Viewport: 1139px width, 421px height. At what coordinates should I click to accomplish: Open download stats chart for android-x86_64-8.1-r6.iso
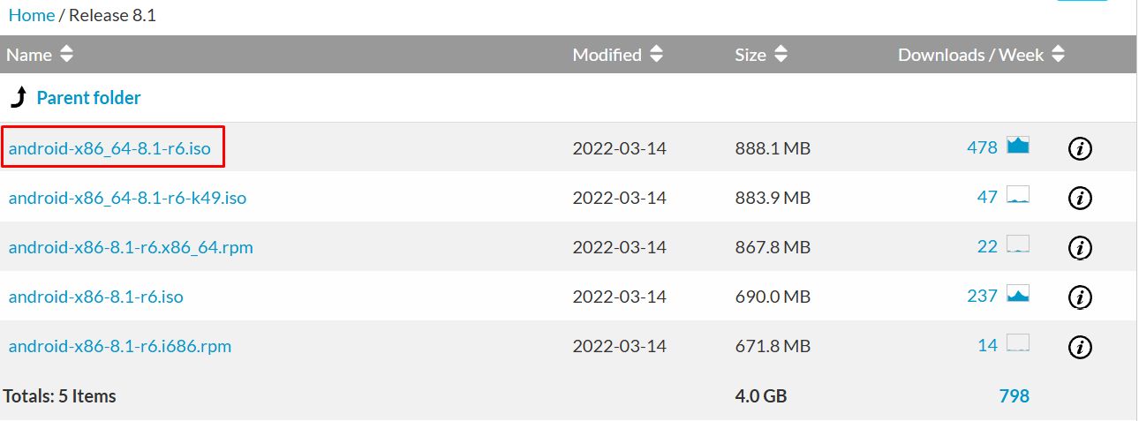(1018, 146)
